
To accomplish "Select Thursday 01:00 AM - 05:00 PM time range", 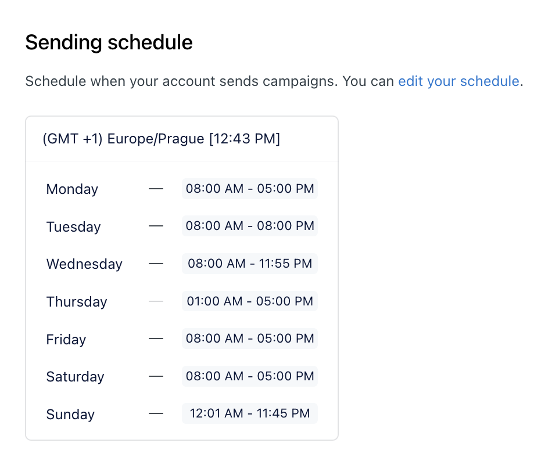I will 250,301.
